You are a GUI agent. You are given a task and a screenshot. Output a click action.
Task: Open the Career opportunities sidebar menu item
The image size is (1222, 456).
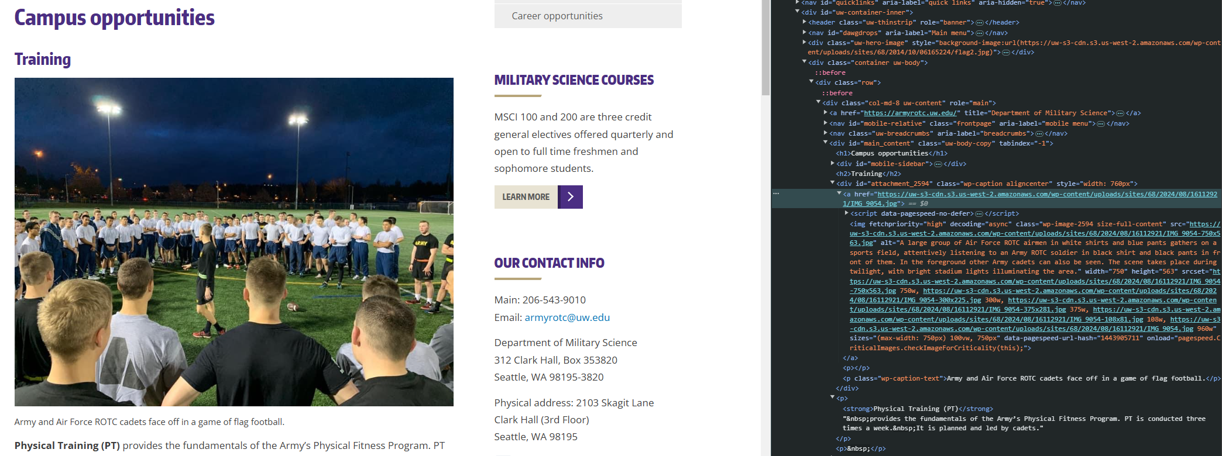(557, 16)
